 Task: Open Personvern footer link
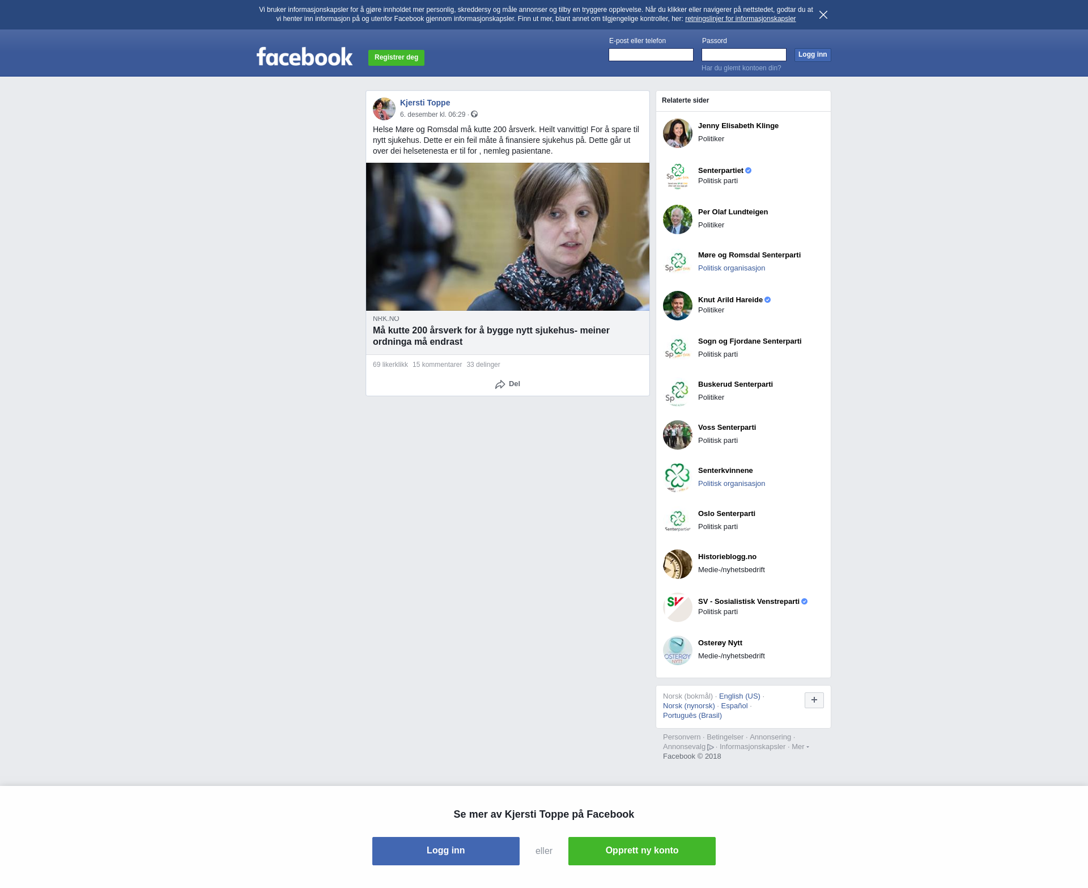(x=682, y=737)
